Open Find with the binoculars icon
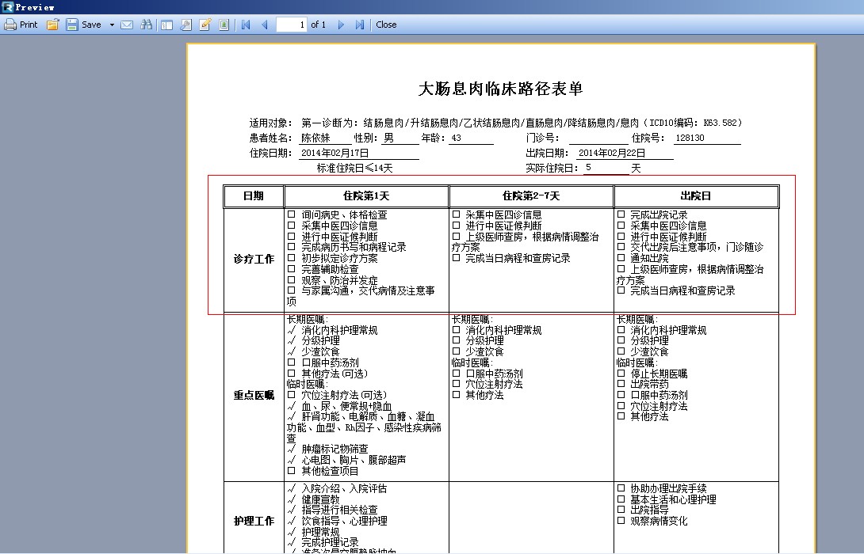The width and height of the screenshot is (864, 554). pos(146,25)
